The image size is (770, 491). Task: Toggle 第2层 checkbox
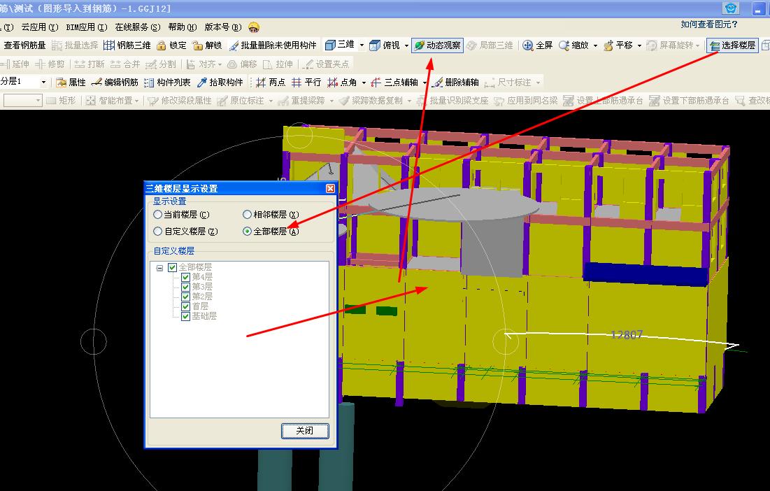click(x=185, y=297)
